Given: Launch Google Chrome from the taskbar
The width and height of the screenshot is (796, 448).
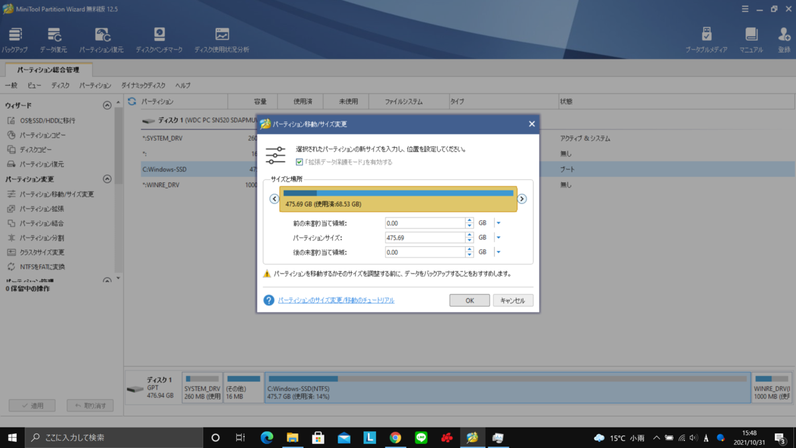Looking at the screenshot, I should [397, 437].
